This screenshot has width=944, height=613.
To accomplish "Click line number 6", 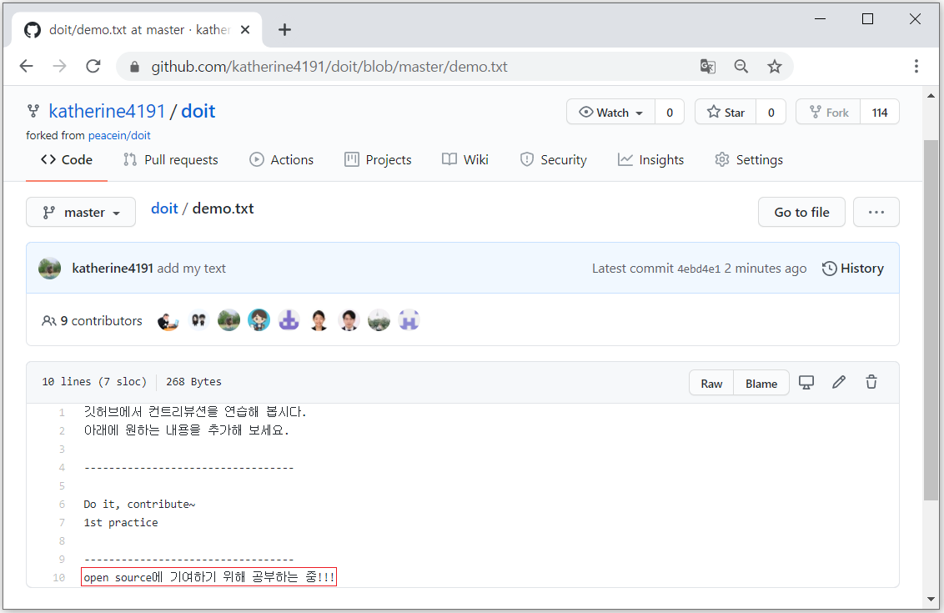I will tap(62, 505).
